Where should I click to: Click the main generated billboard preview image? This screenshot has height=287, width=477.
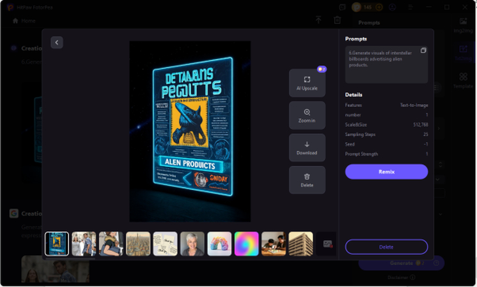(x=190, y=131)
